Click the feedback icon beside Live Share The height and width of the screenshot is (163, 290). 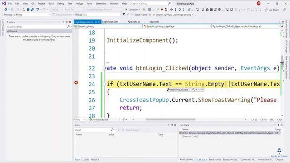(285, 10)
